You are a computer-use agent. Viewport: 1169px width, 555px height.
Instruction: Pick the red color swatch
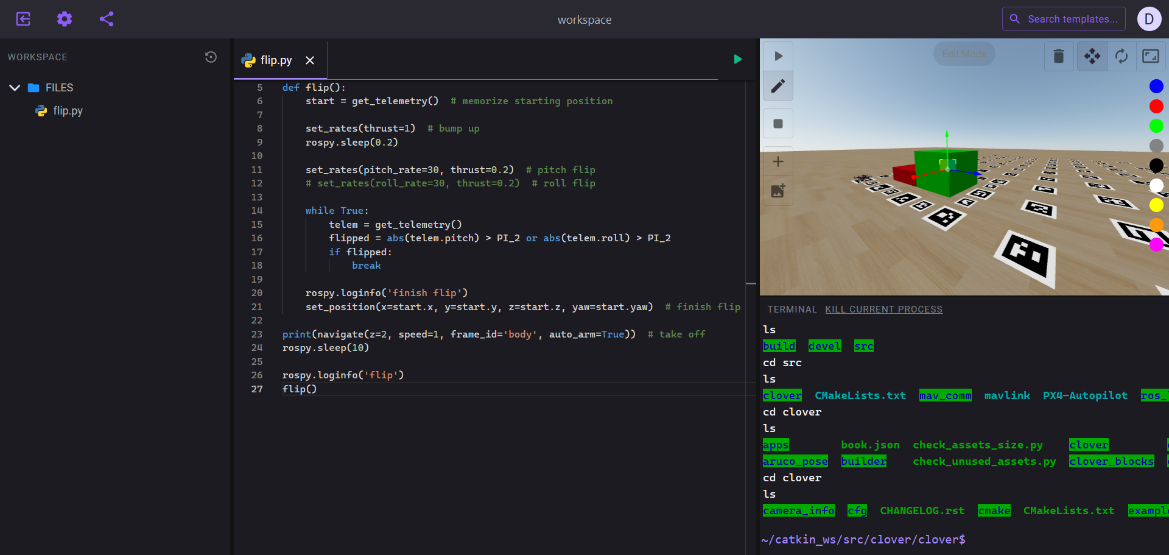pyautogui.click(x=1156, y=106)
